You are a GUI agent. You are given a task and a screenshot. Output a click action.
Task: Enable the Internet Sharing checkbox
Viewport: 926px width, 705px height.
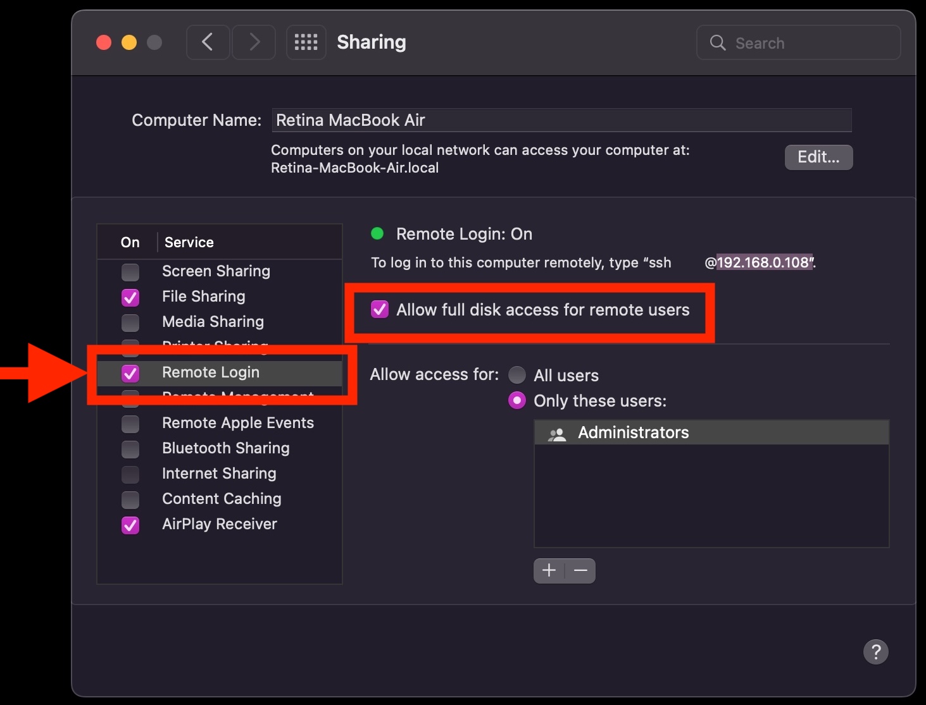[x=130, y=474]
